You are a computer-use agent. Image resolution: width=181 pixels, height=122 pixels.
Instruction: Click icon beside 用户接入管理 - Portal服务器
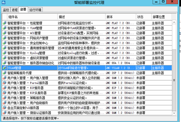pos(4,83)
